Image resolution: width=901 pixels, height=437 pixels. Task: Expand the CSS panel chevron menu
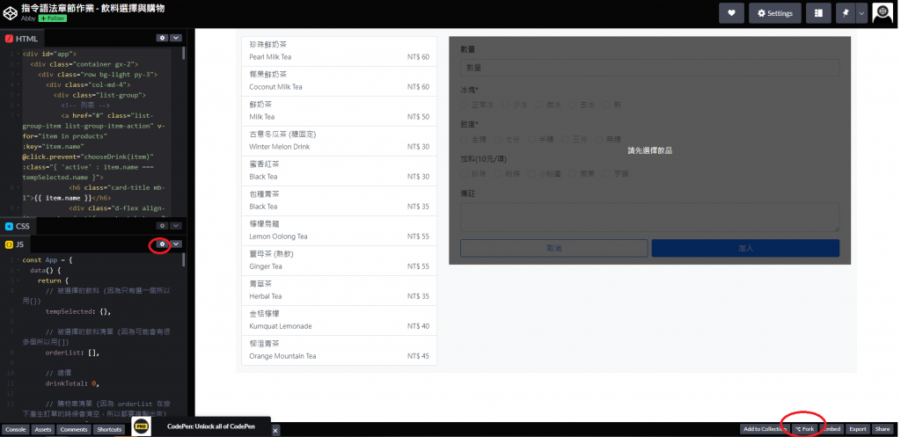(176, 226)
